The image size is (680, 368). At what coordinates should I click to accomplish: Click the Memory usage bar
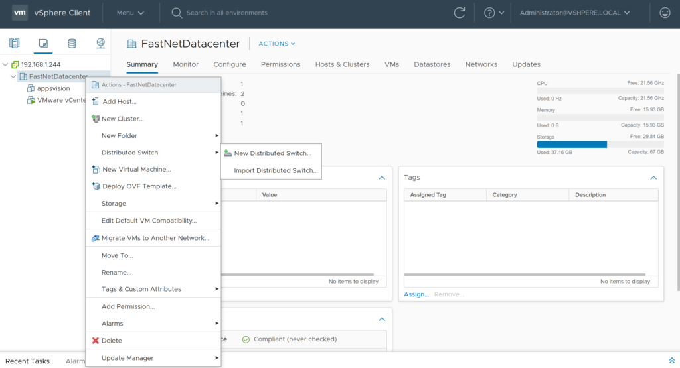600,118
